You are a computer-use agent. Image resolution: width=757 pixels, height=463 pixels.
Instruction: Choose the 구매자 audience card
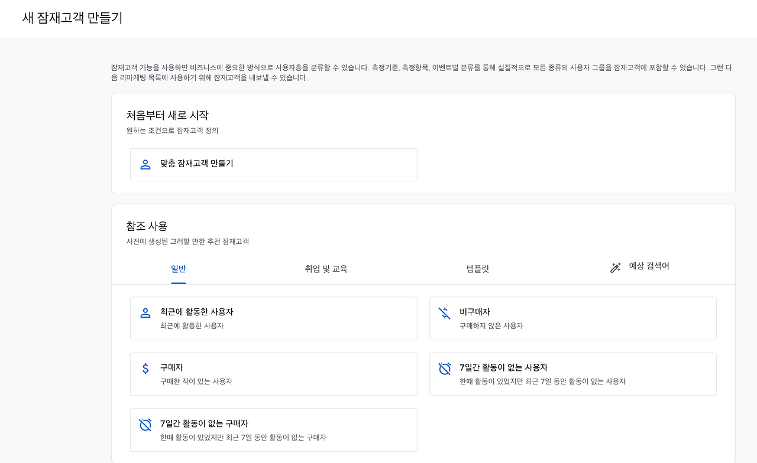(x=273, y=373)
